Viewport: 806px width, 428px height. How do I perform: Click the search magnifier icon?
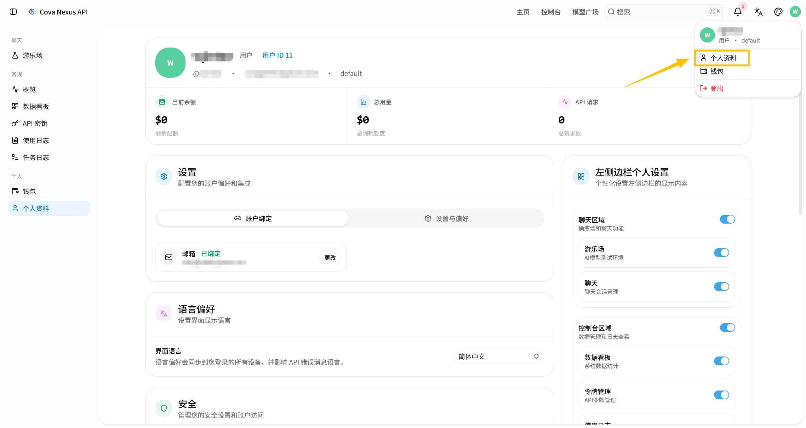pyautogui.click(x=611, y=12)
